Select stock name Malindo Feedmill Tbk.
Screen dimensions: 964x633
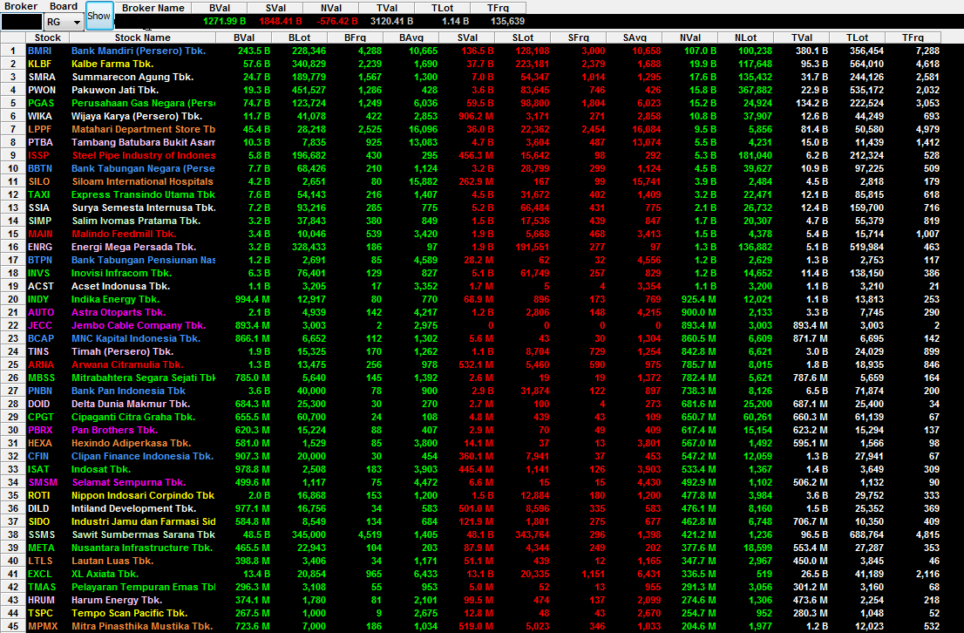[124, 234]
